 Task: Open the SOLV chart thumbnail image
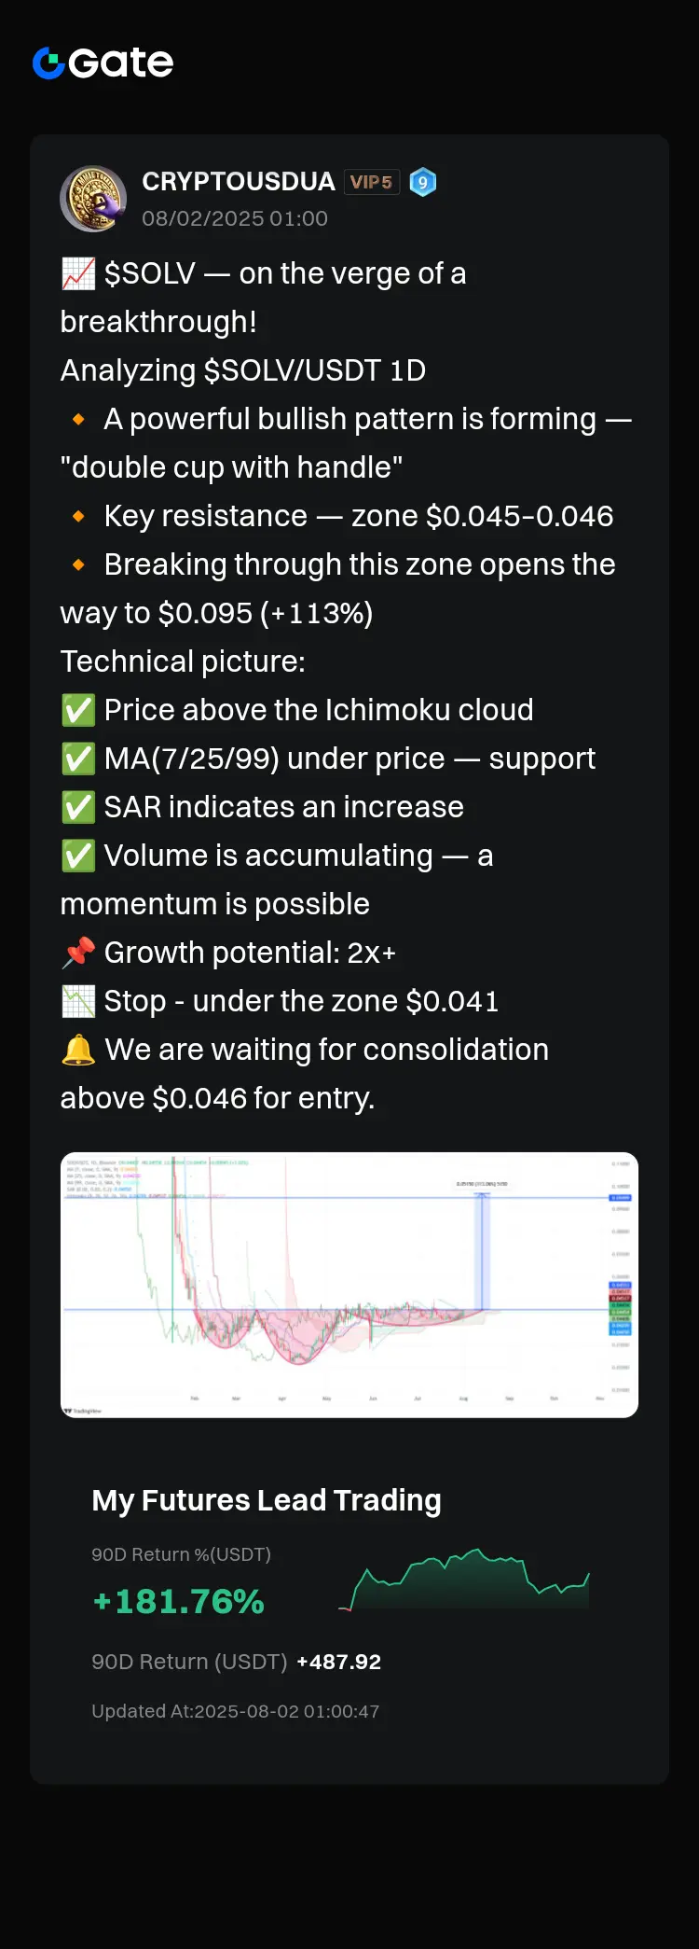pyautogui.click(x=349, y=1285)
